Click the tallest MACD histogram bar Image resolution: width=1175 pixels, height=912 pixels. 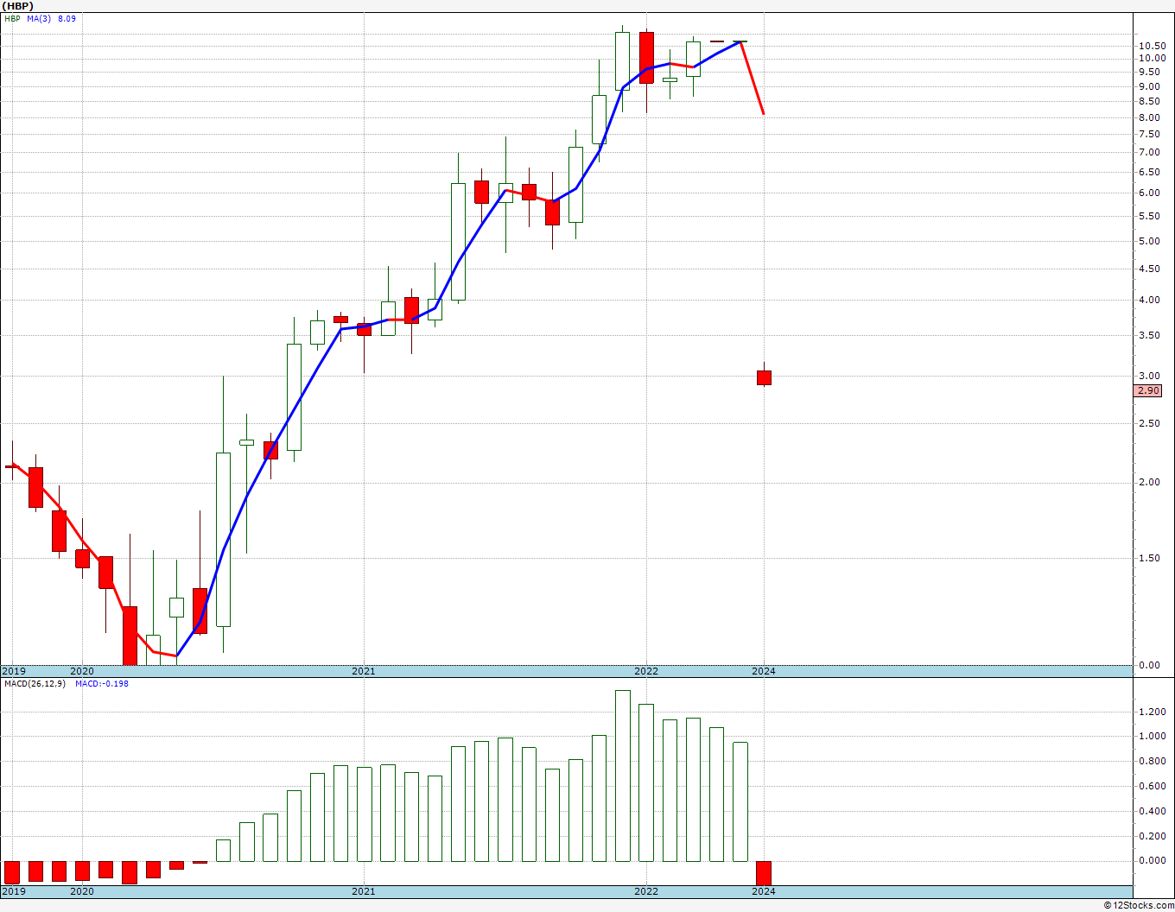(623, 776)
